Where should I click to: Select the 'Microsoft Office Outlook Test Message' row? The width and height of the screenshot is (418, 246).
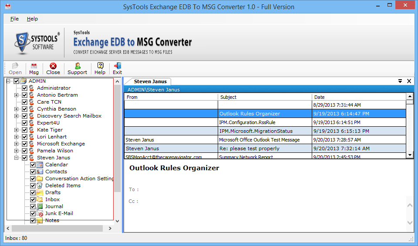265,140
